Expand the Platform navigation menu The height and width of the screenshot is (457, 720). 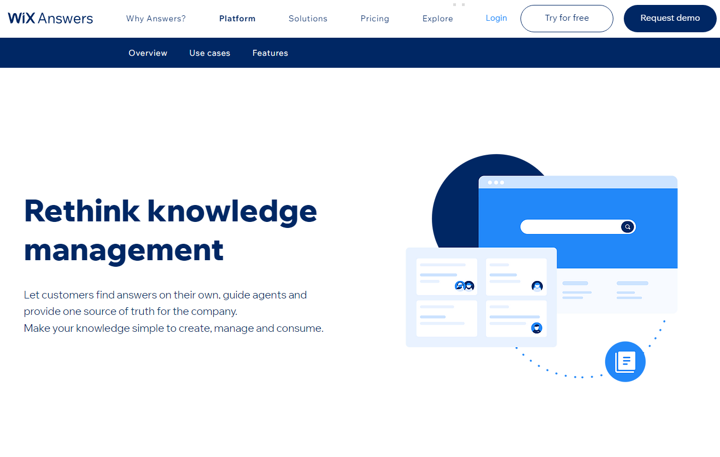click(237, 19)
